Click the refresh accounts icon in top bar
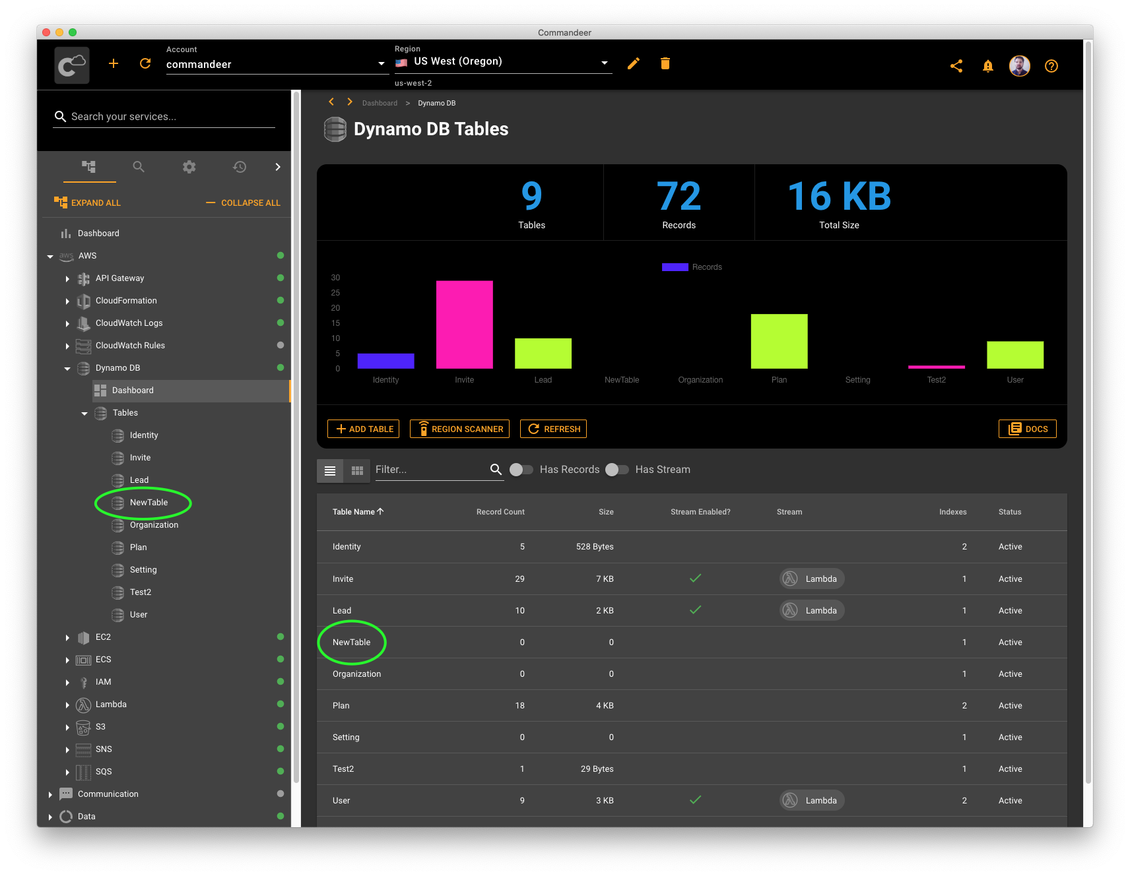 click(x=145, y=63)
